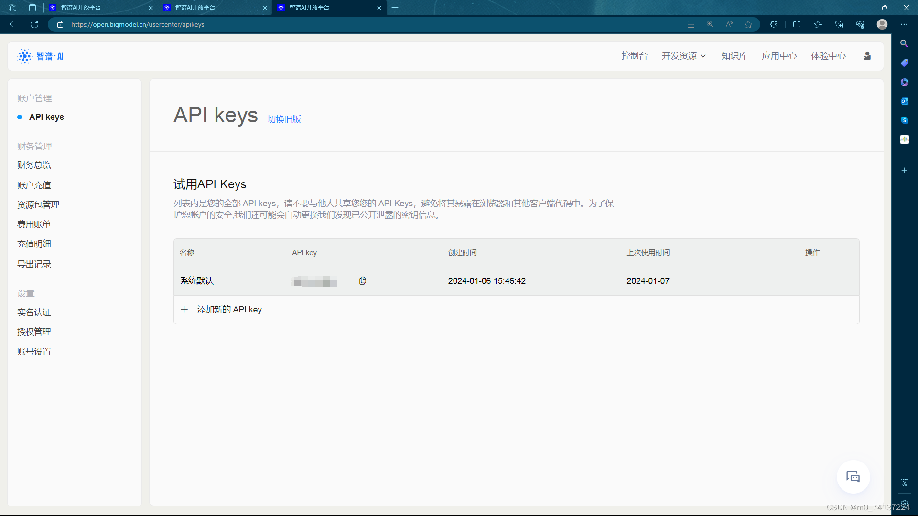Click 添加新的 API key button
This screenshot has height=516, width=918.
pos(229,310)
